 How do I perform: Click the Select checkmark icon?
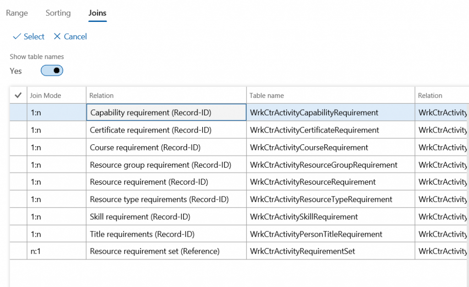coord(17,37)
